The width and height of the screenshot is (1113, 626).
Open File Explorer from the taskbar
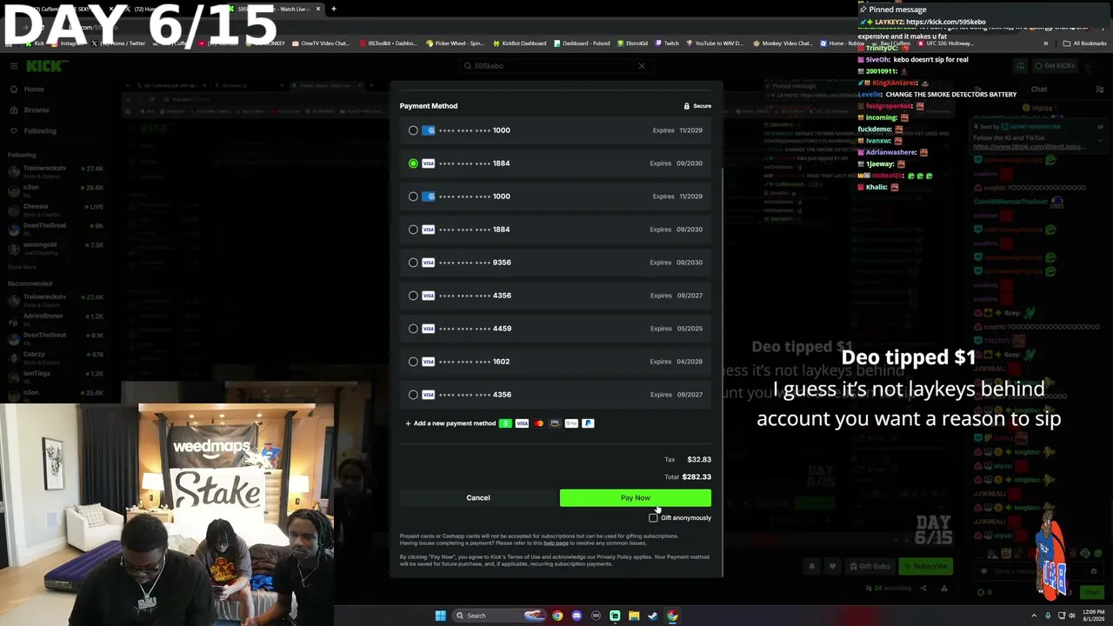[634, 616]
